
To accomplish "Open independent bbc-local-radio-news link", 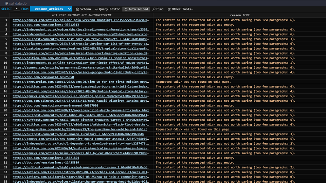I will pos(81,29).
